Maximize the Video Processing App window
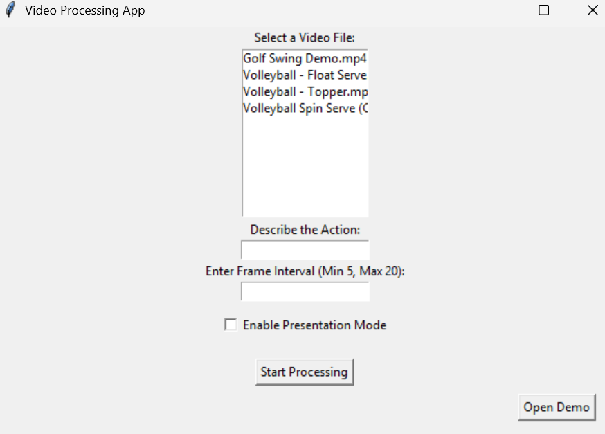Screen dimensions: 605x434 (x=543, y=10)
